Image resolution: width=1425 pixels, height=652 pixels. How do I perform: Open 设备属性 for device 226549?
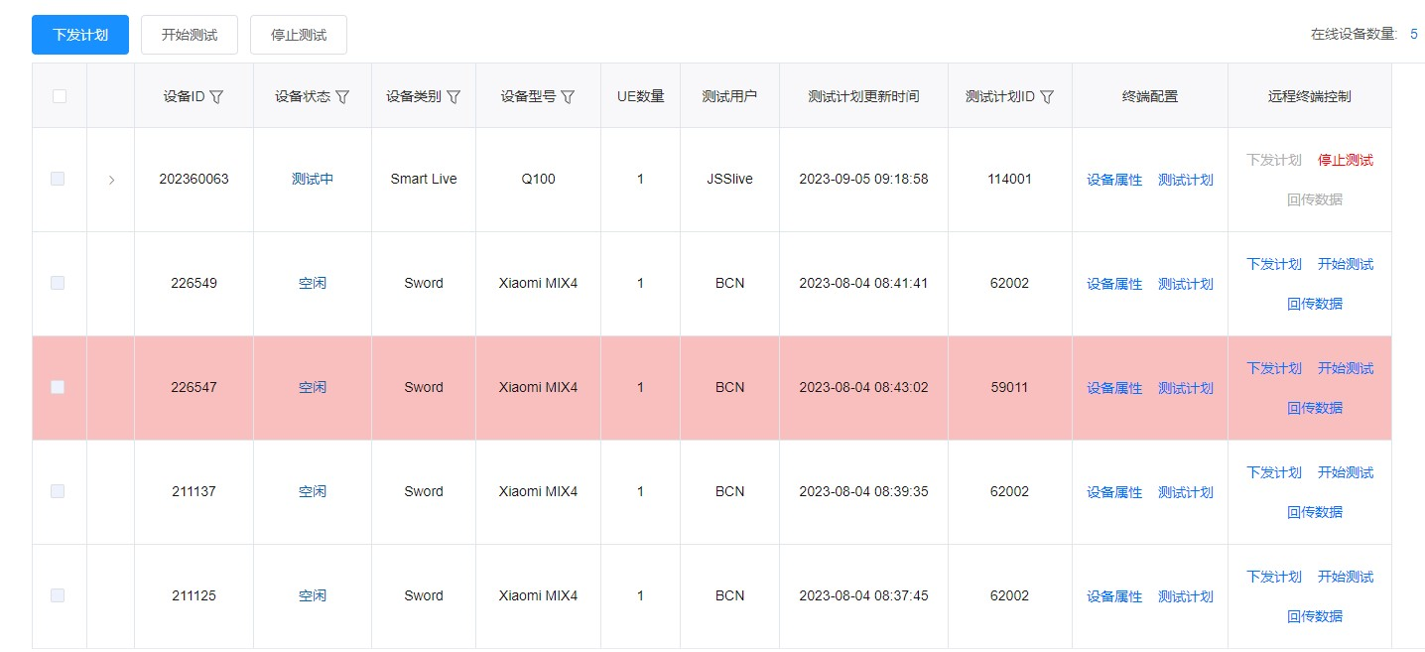1114,284
